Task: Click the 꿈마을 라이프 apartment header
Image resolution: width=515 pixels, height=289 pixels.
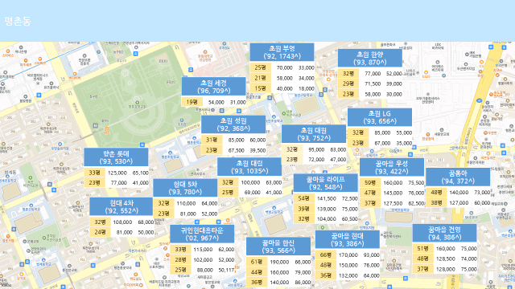Action: click(325, 183)
